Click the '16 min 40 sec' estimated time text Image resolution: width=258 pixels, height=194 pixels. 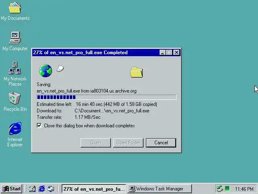point(89,104)
